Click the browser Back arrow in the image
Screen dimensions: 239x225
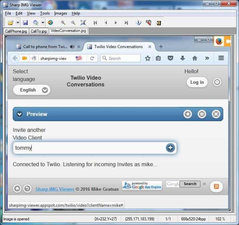click(x=15, y=58)
